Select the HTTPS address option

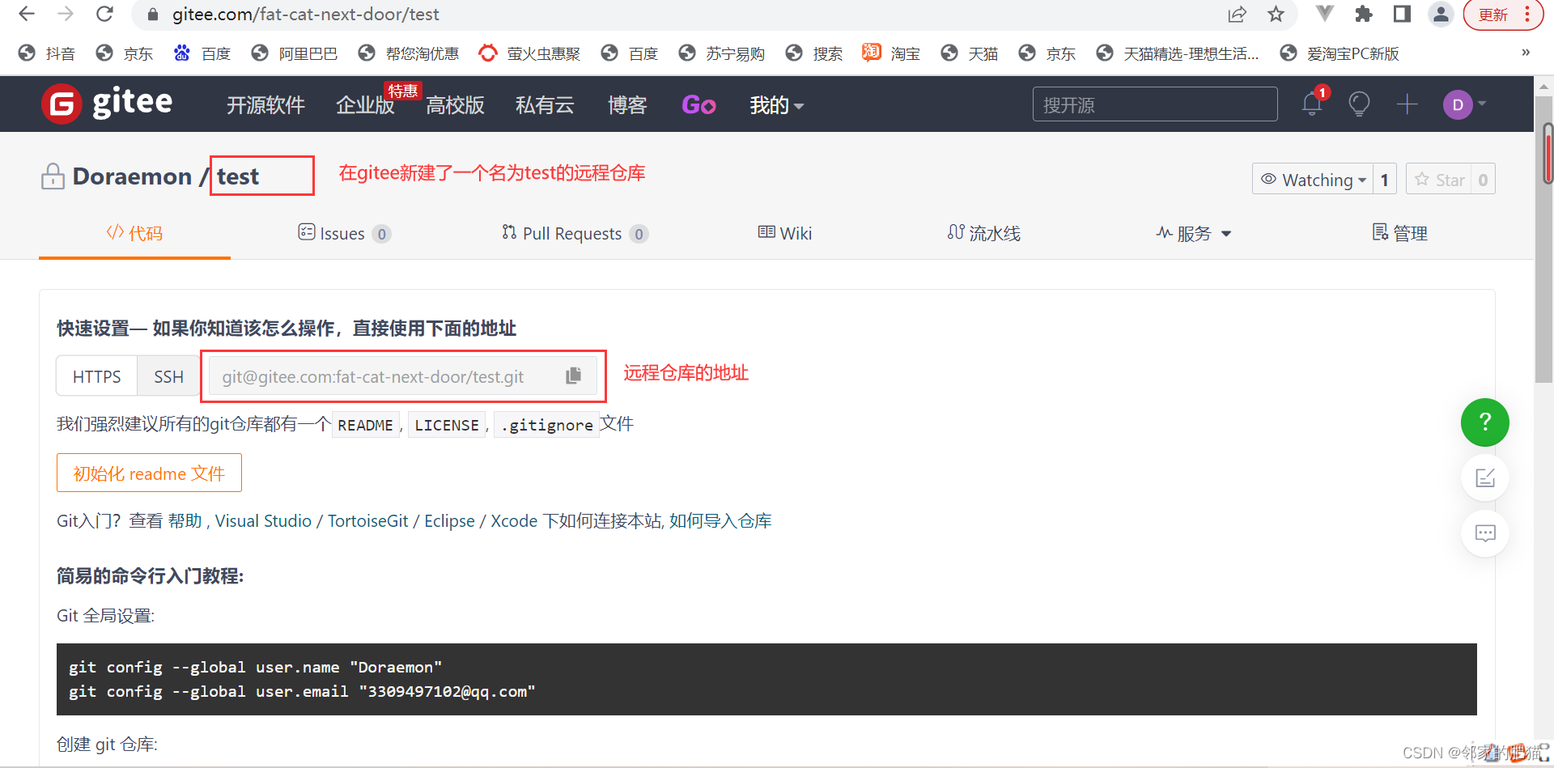pyautogui.click(x=96, y=376)
